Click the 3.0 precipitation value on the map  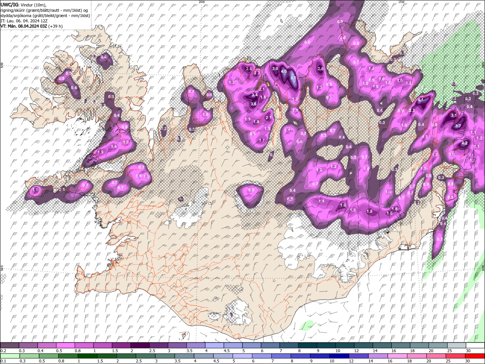click(x=275, y=69)
